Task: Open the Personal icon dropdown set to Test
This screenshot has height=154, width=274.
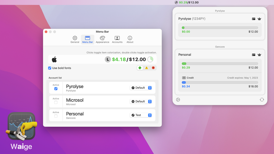Action: (x=141, y=115)
